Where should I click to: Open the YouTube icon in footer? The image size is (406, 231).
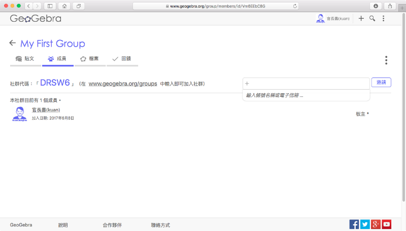[387, 224]
